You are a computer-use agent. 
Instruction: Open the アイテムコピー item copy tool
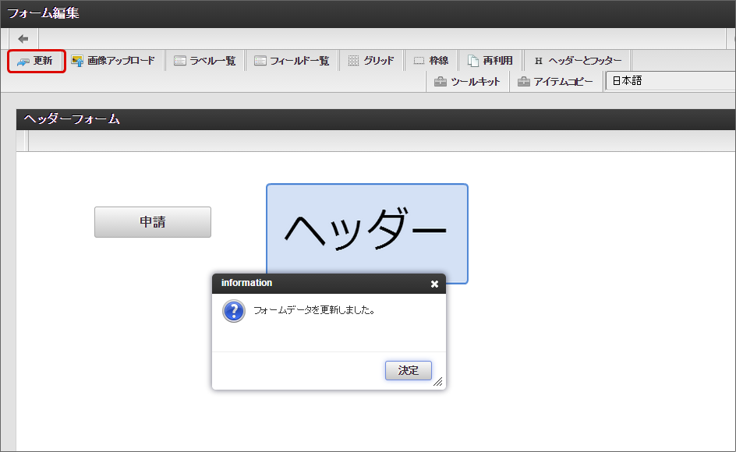[556, 80]
